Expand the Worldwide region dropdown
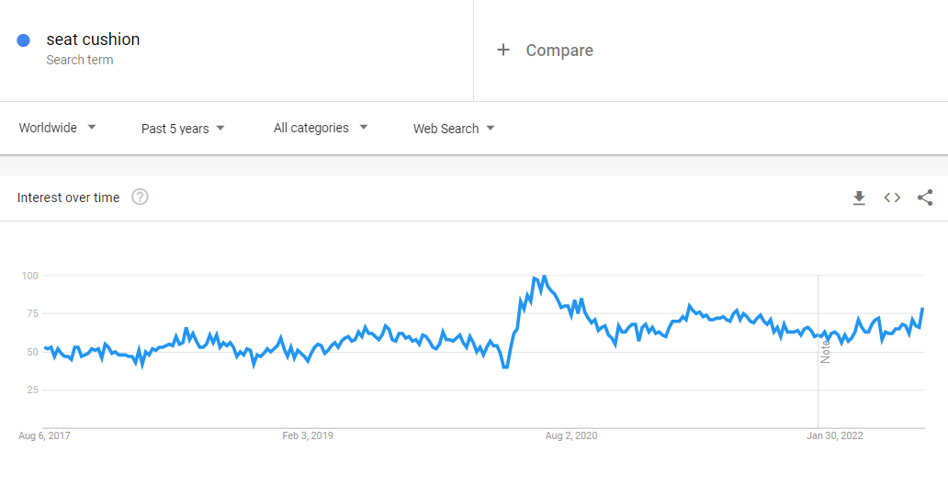Screen dimensions: 948x497 pyautogui.click(x=58, y=128)
